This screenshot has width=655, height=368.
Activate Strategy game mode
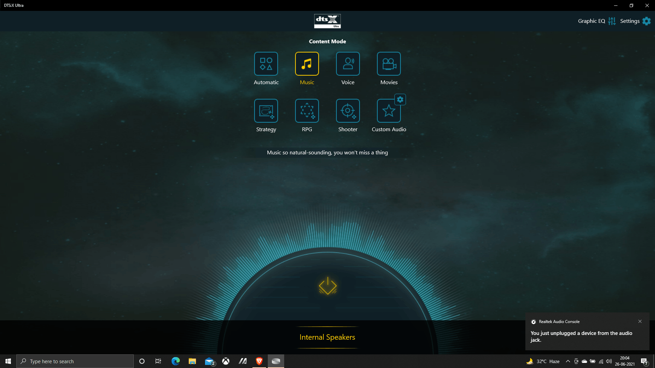click(266, 111)
